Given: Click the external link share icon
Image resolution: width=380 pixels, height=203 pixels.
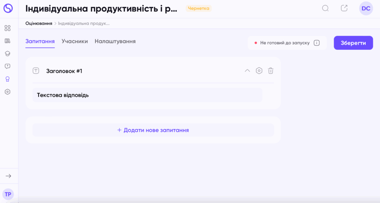Looking at the screenshot, I should (344, 8).
